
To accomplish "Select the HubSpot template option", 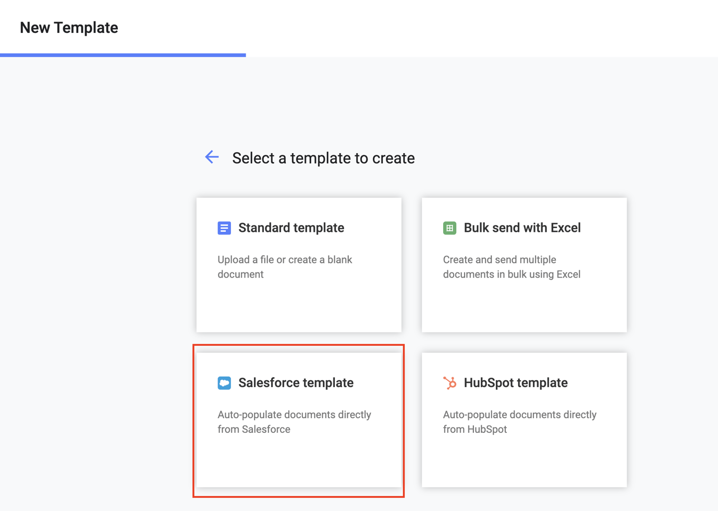I will click(524, 420).
